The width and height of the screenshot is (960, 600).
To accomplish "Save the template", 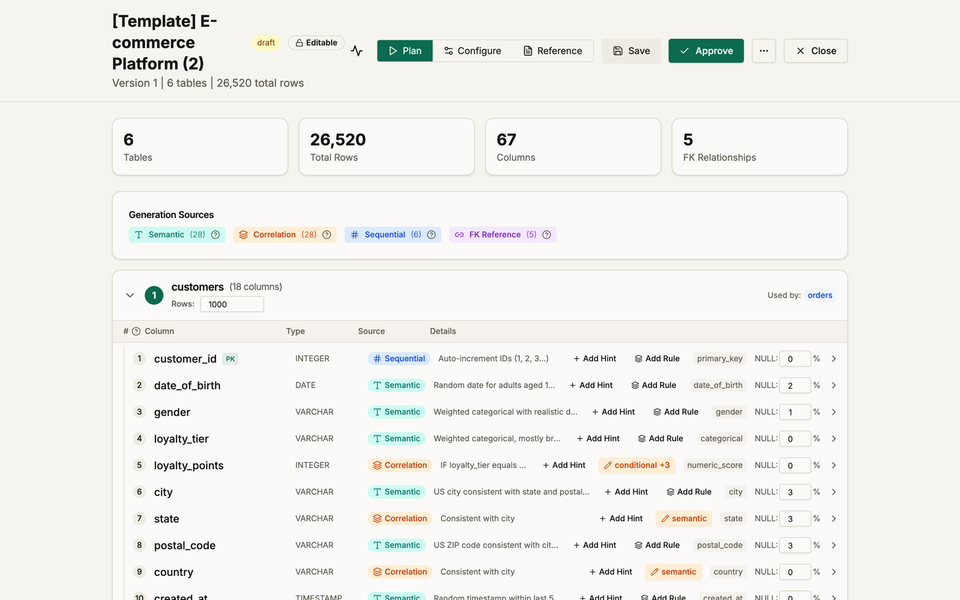I will click(x=631, y=51).
